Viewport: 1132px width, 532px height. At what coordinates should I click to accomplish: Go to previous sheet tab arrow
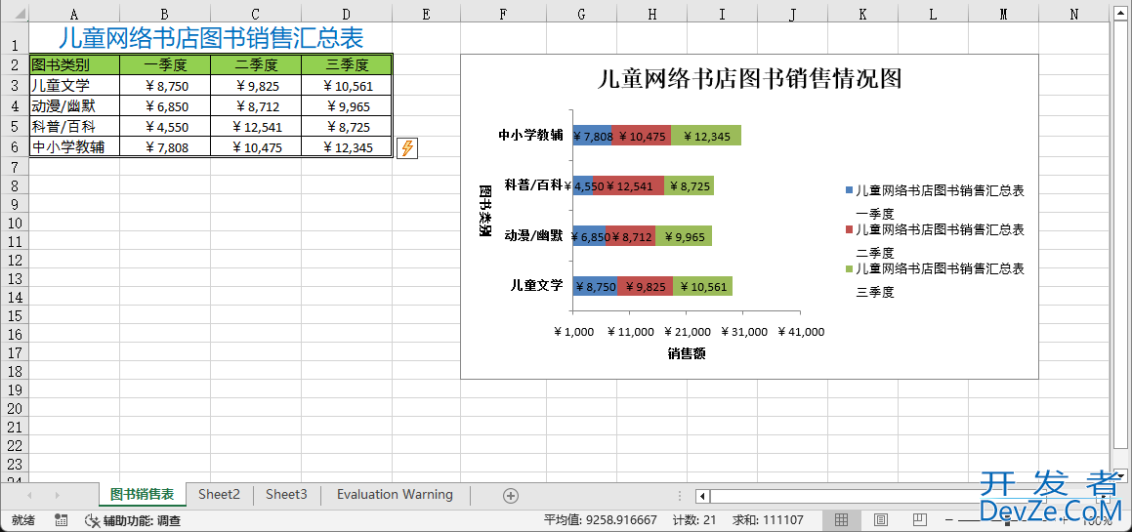[x=29, y=495]
